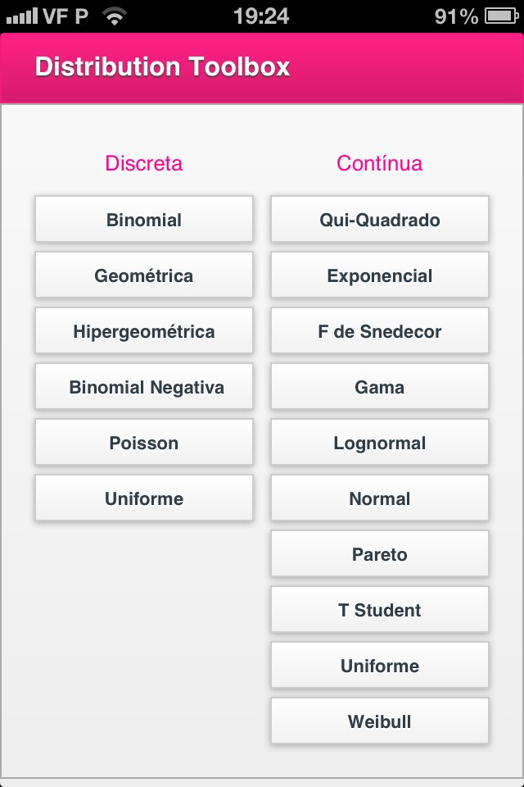
Task: Open the Lognormal distribution
Action: pos(379,442)
